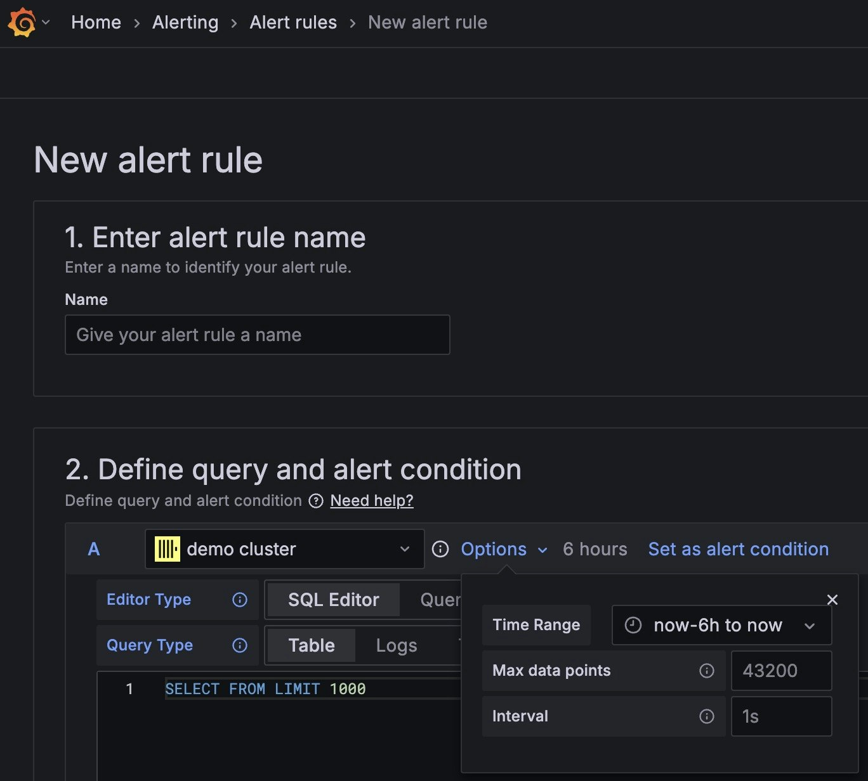Viewport: 868px width, 781px height.
Task: Focus the alert rule name input field
Action: (258, 335)
